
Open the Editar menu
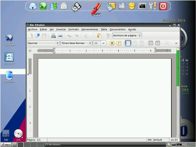click(x=43, y=29)
